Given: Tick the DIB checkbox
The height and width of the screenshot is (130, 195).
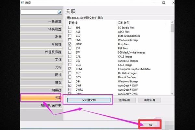Looking at the screenshot, I should 70,81.
